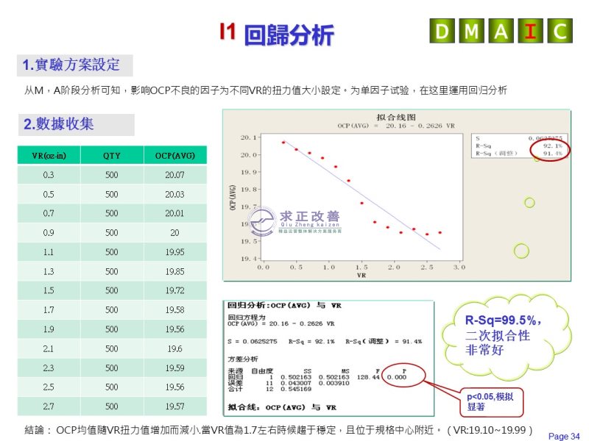Click the red oval around P value 0.000
This screenshot has width=589, height=441.
tap(403, 376)
